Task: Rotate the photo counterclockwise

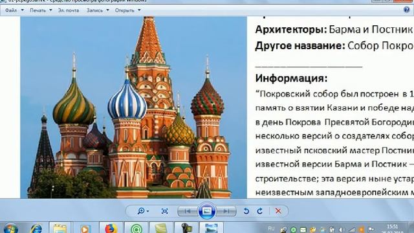Action: coord(246,211)
